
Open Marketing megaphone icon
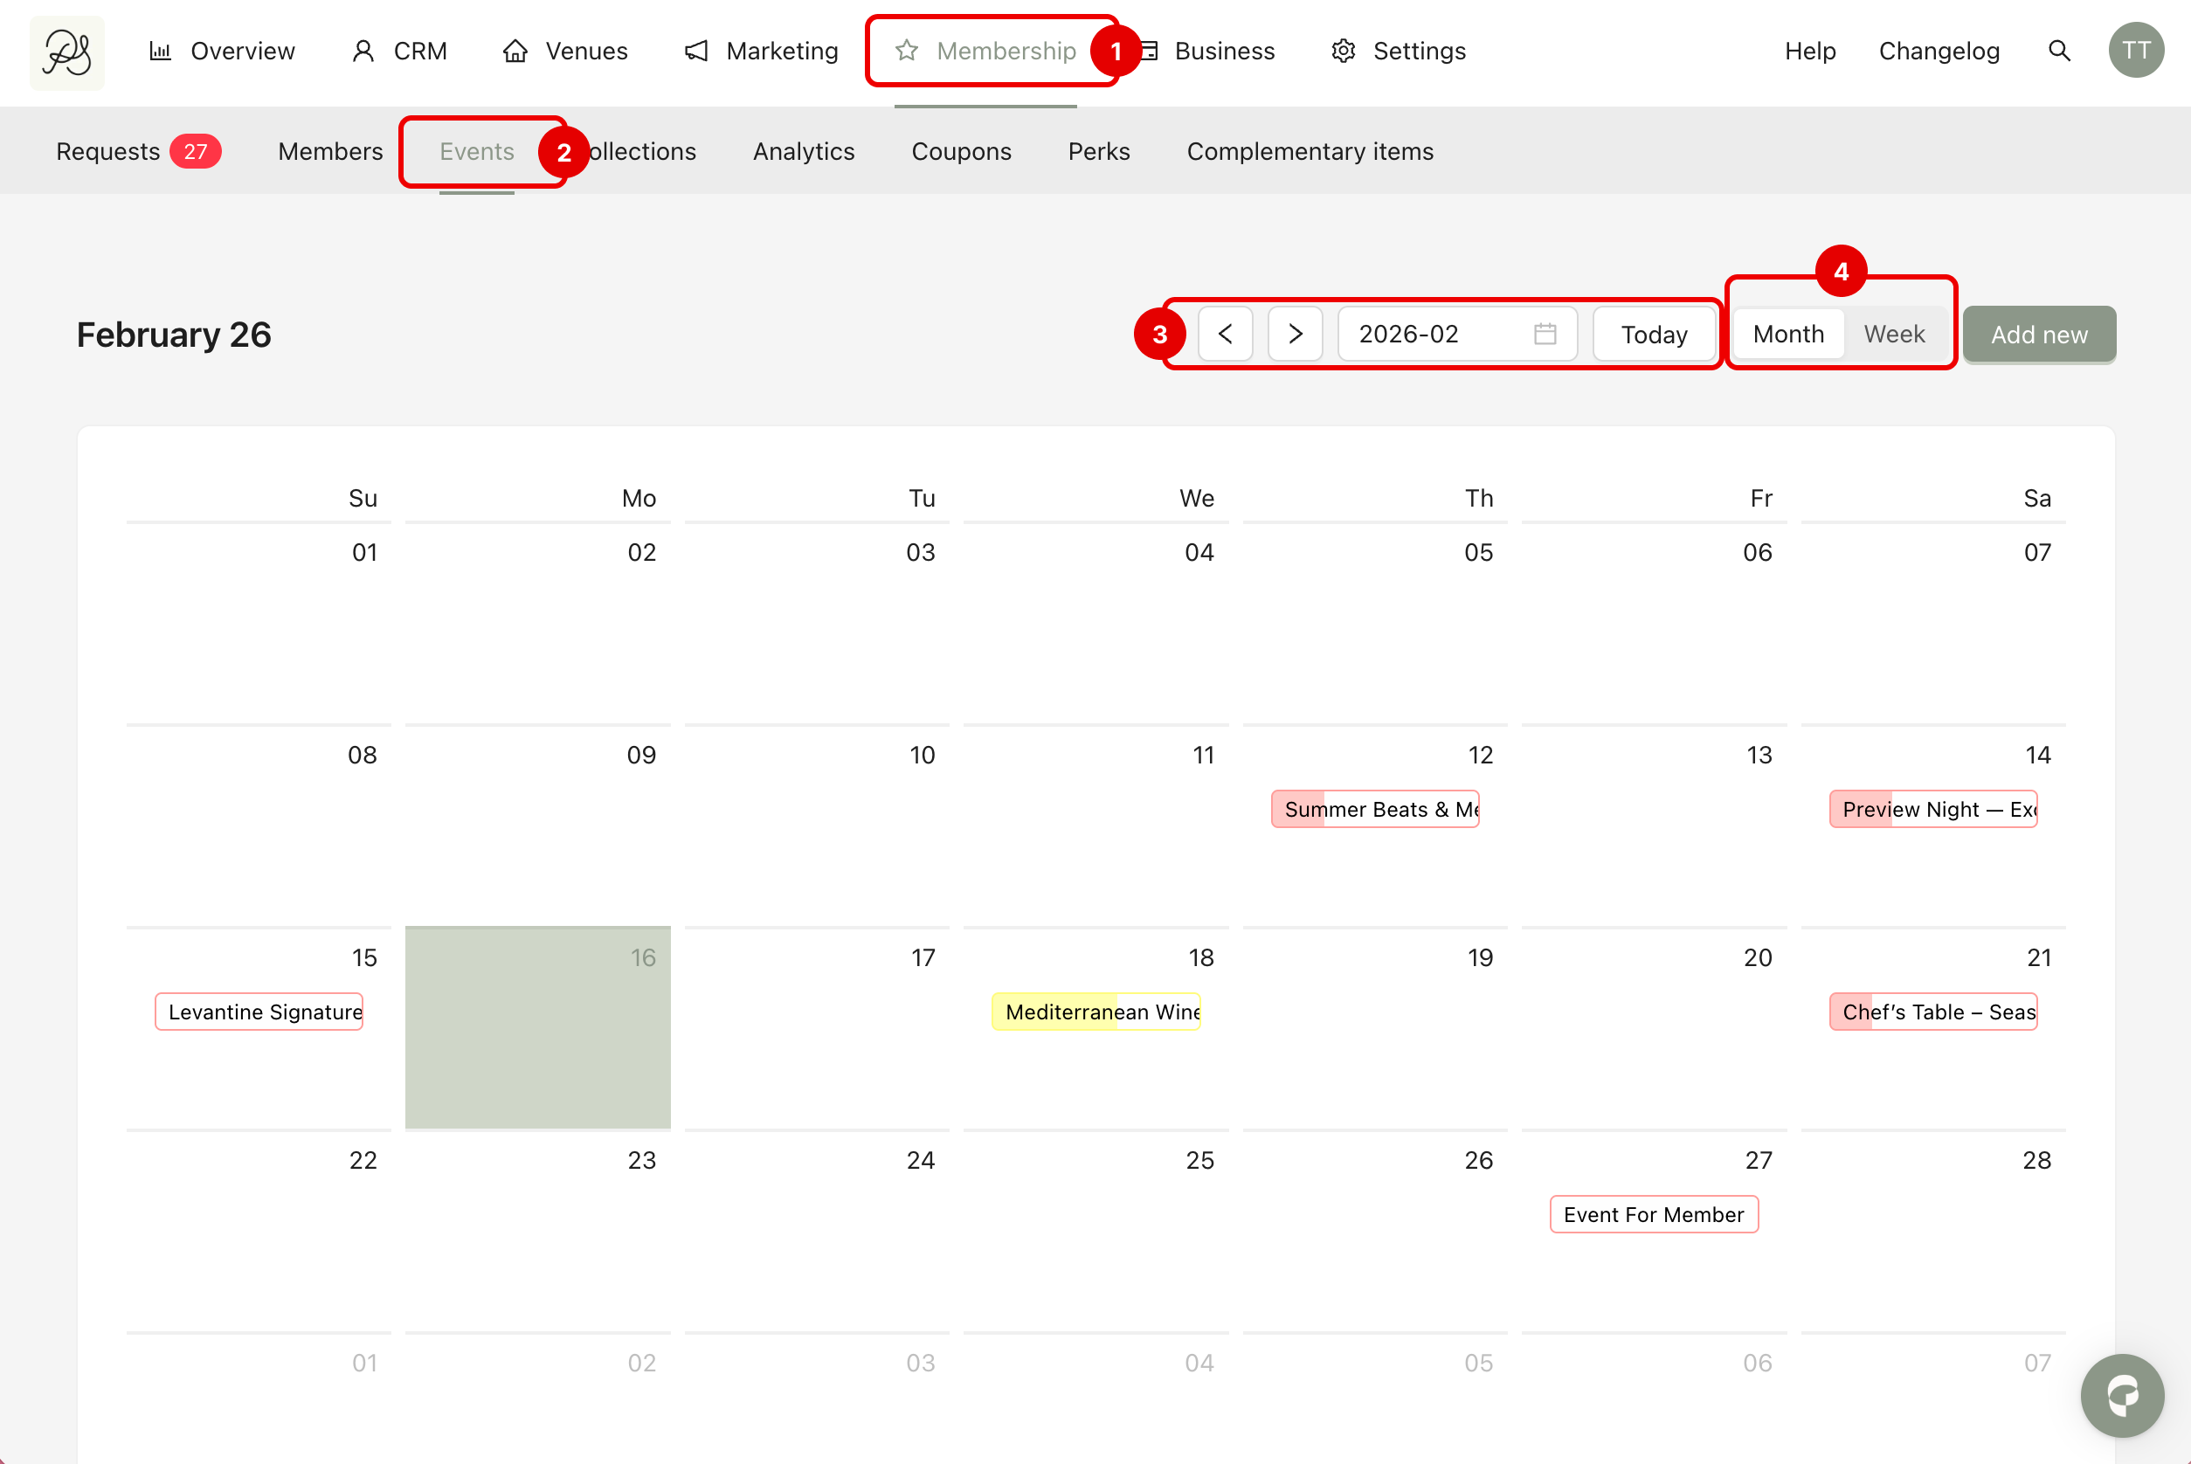[696, 52]
